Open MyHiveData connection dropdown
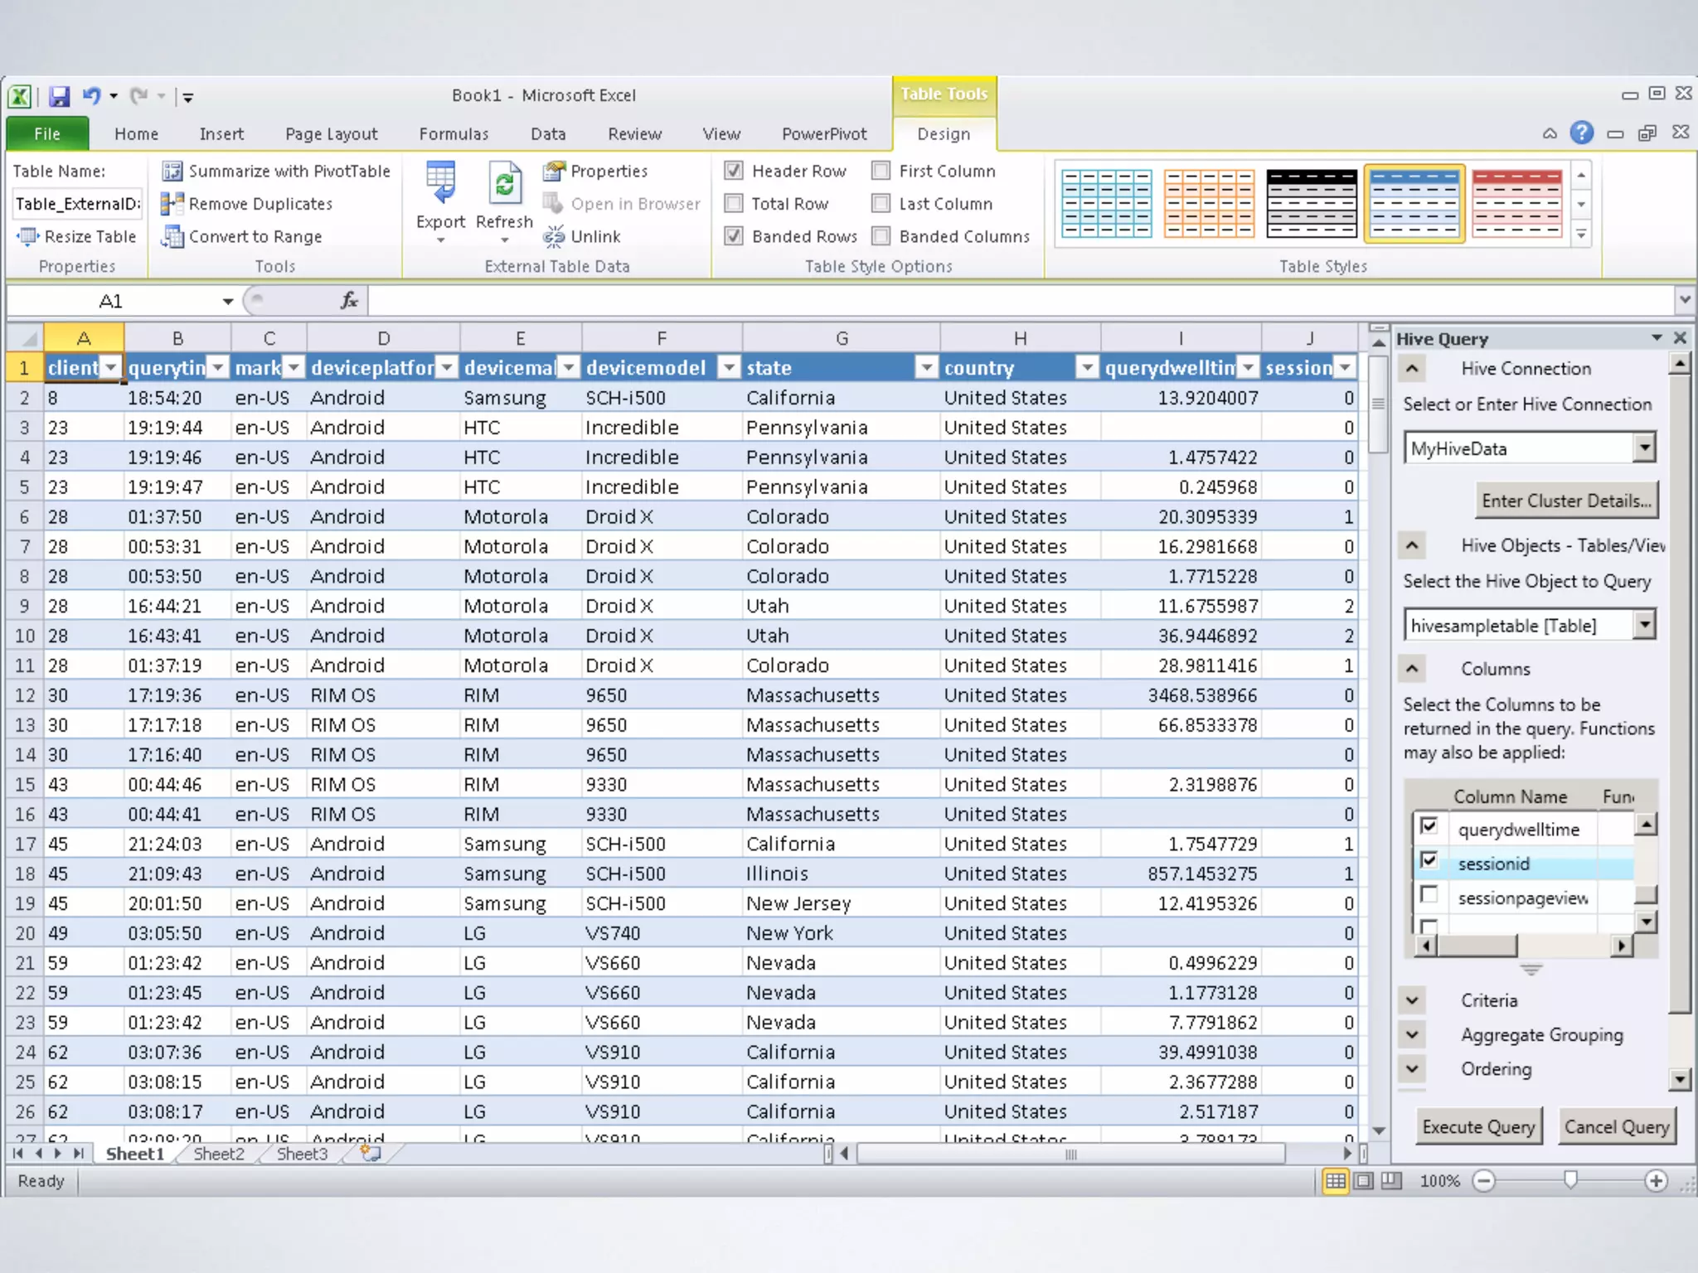The height and width of the screenshot is (1273, 1698). [1644, 448]
